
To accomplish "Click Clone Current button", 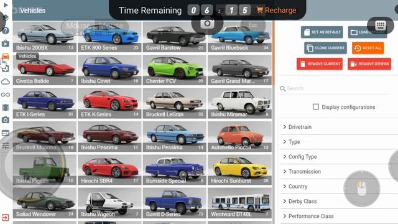I will 325,48.
